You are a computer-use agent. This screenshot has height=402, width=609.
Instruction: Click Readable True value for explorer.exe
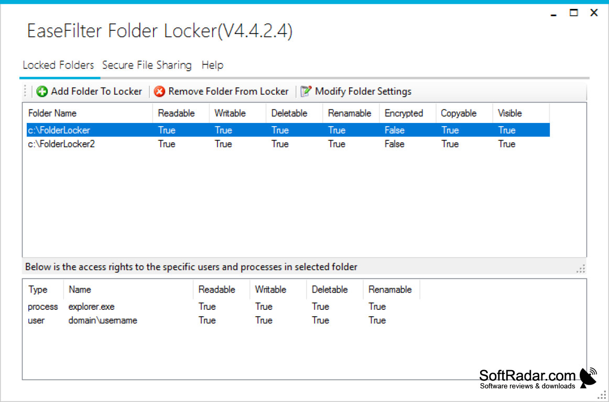tap(207, 307)
